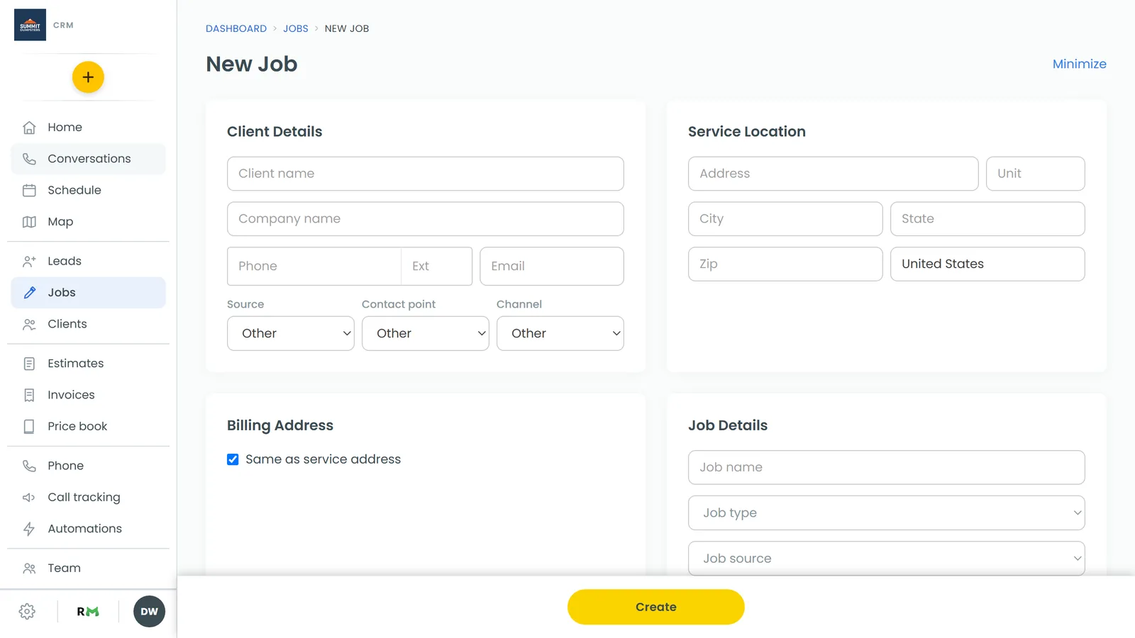Click the Jobs pencil icon
1135x638 pixels.
point(29,293)
